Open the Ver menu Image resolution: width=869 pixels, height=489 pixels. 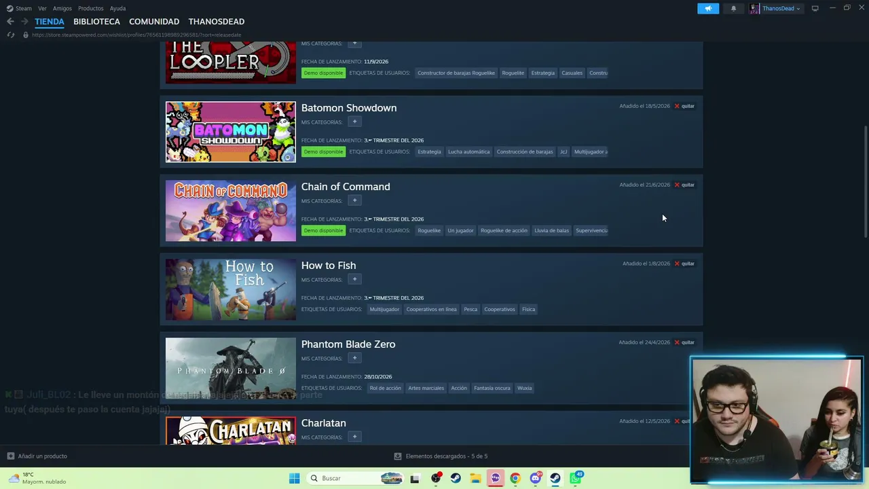[42, 8]
